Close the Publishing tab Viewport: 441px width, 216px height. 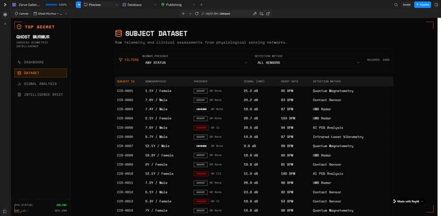click(x=194, y=5)
